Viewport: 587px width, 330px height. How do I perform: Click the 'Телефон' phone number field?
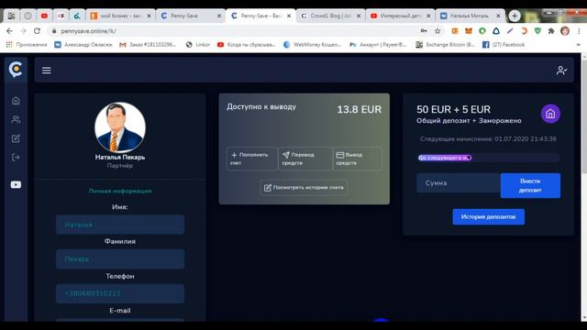pyautogui.click(x=120, y=293)
